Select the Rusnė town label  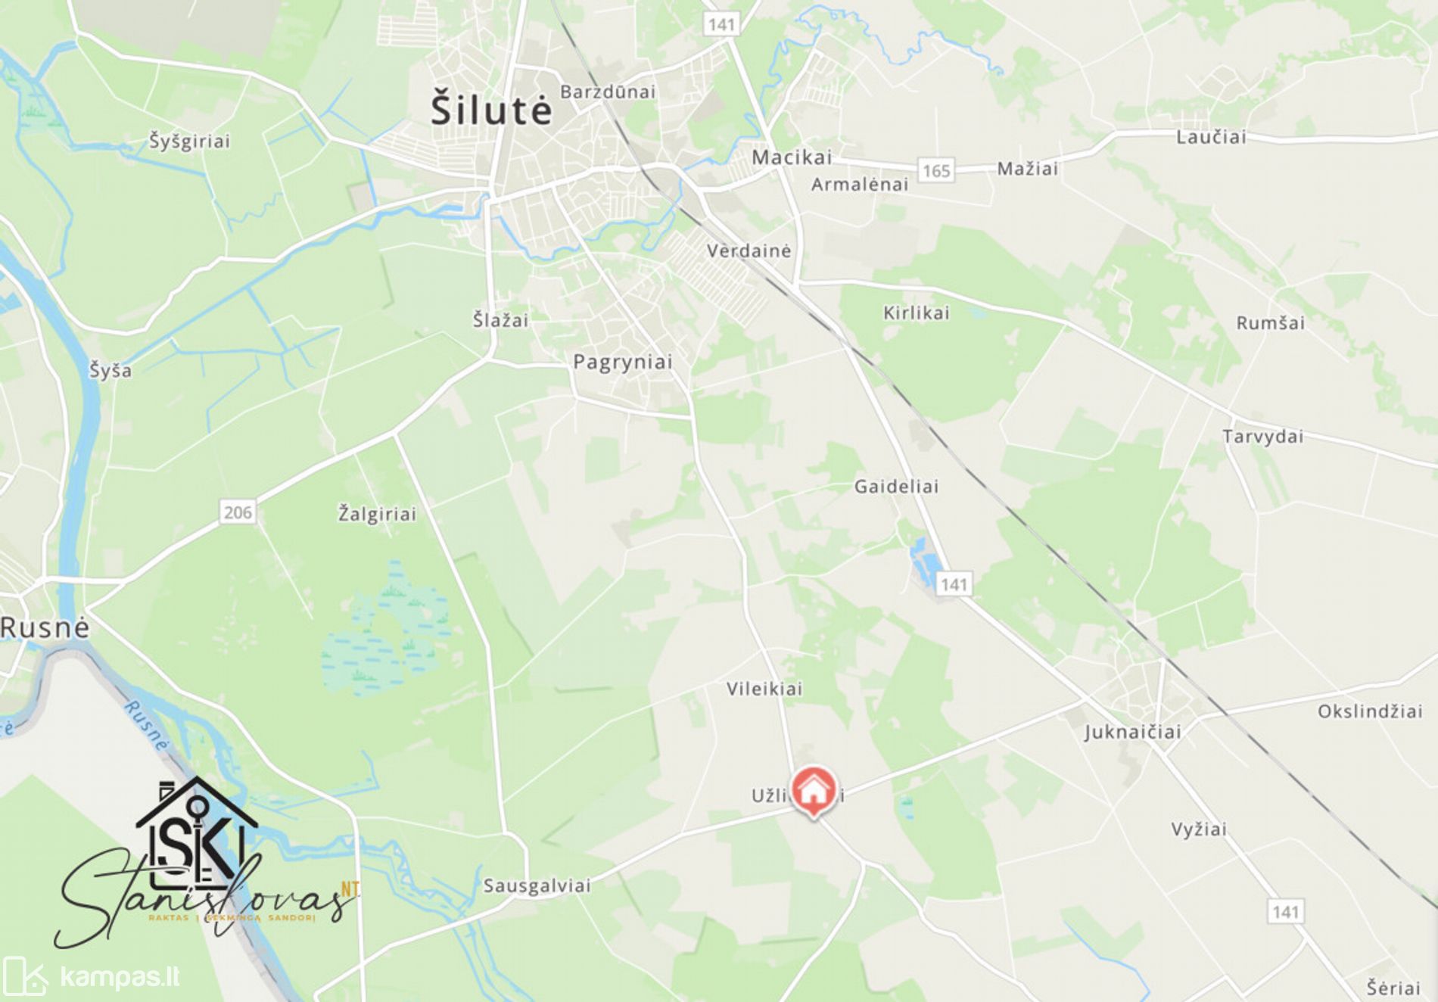click(45, 627)
